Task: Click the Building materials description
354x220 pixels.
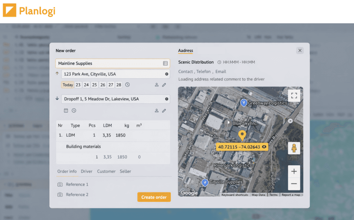Action: coord(83,147)
